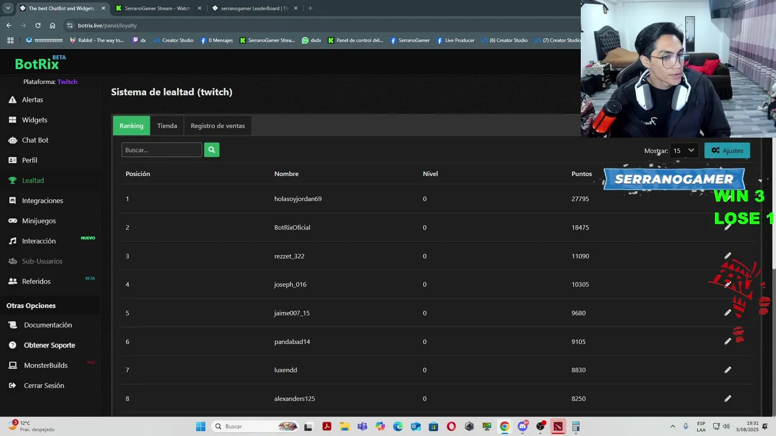Click the Ajustes settings button

[727, 151]
